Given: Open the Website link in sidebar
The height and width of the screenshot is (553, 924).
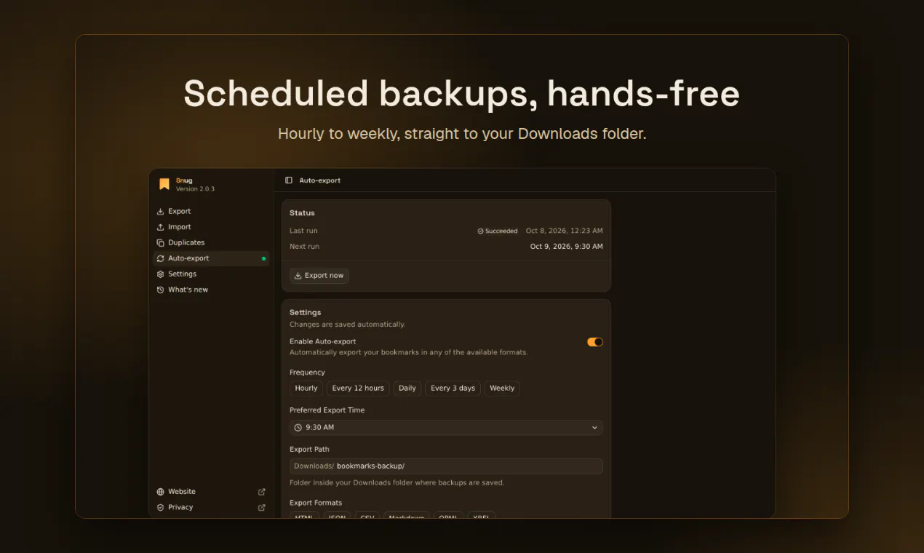Looking at the screenshot, I should [x=211, y=492].
